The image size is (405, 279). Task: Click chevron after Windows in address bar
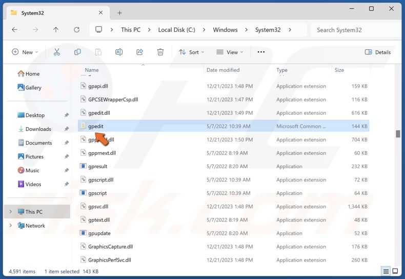click(x=246, y=30)
